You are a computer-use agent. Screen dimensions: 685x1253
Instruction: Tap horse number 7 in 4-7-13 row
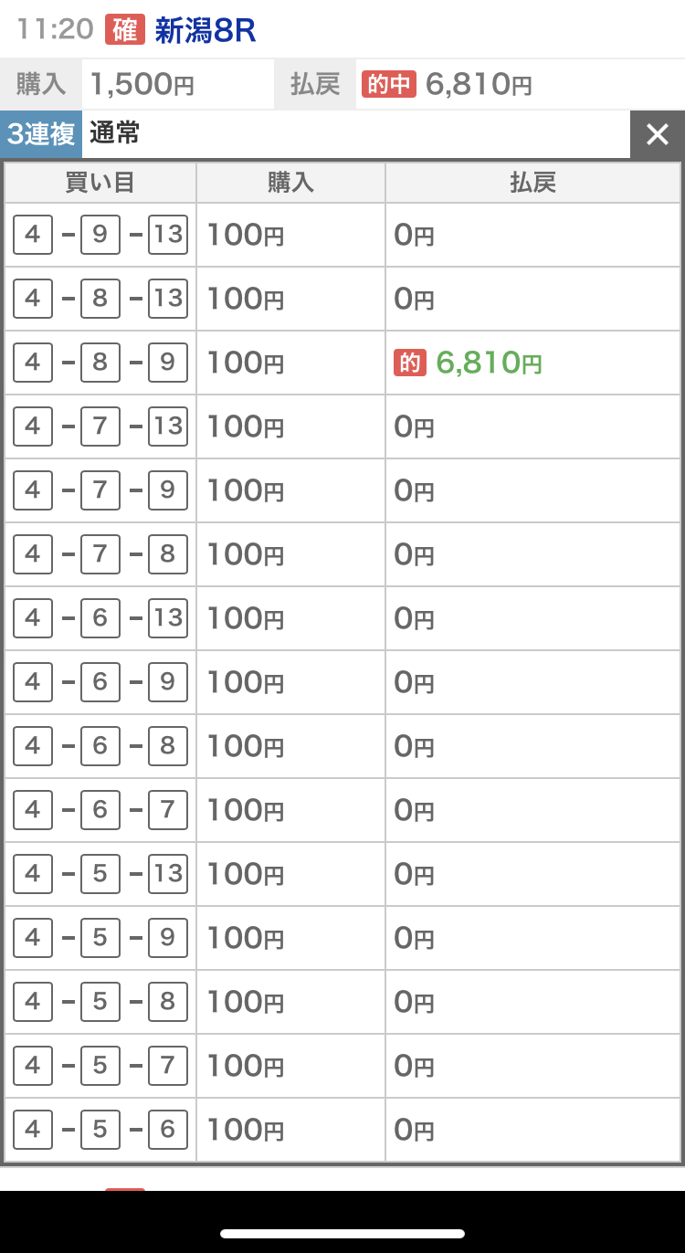(x=100, y=426)
